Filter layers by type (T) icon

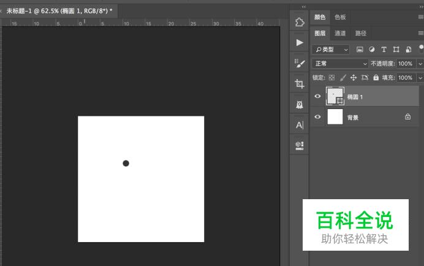click(384, 49)
